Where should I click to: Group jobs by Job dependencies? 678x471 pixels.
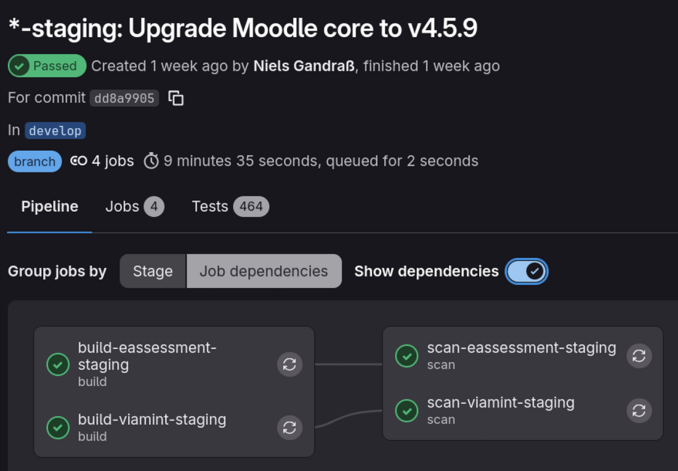[264, 271]
